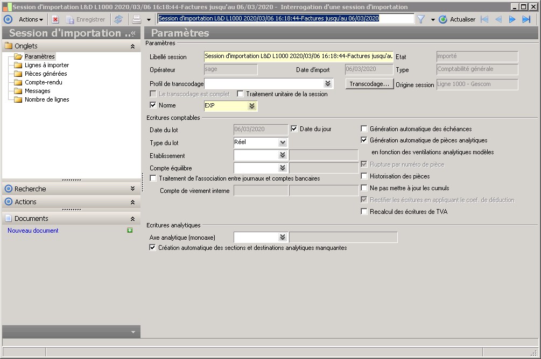
Task: Uncheck the Date du jour checkbox
Action: [294, 129]
